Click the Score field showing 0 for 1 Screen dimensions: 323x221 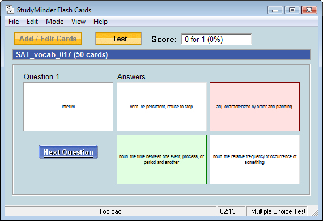(x=216, y=39)
